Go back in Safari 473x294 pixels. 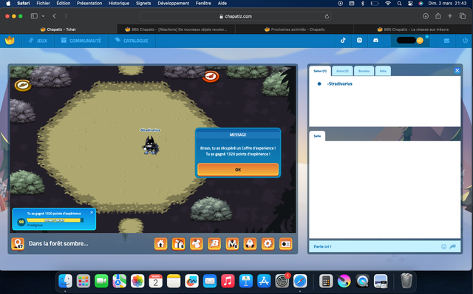54,16
